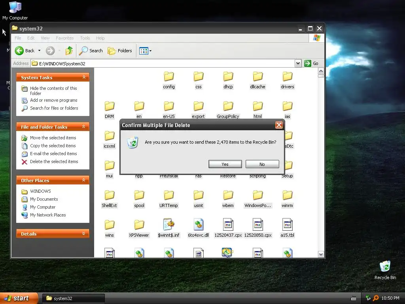Select the en-US folder icon

click(168, 106)
